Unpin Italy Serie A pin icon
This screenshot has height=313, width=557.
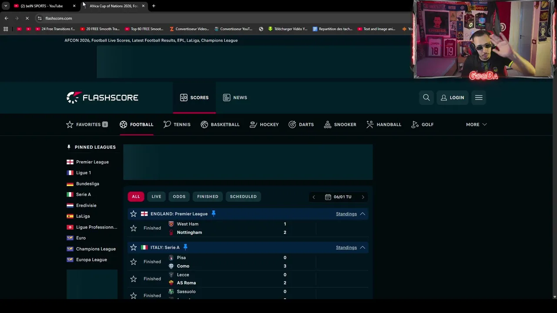coord(185,247)
